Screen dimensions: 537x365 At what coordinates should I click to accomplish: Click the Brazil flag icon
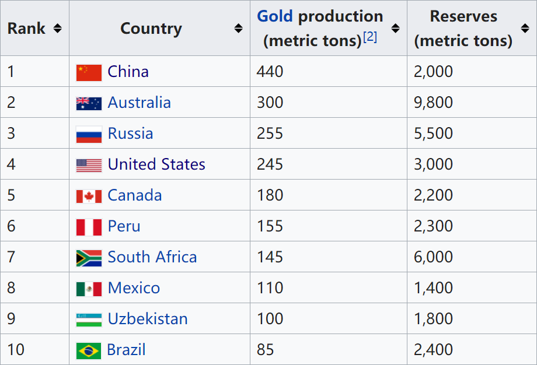[89, 350]
